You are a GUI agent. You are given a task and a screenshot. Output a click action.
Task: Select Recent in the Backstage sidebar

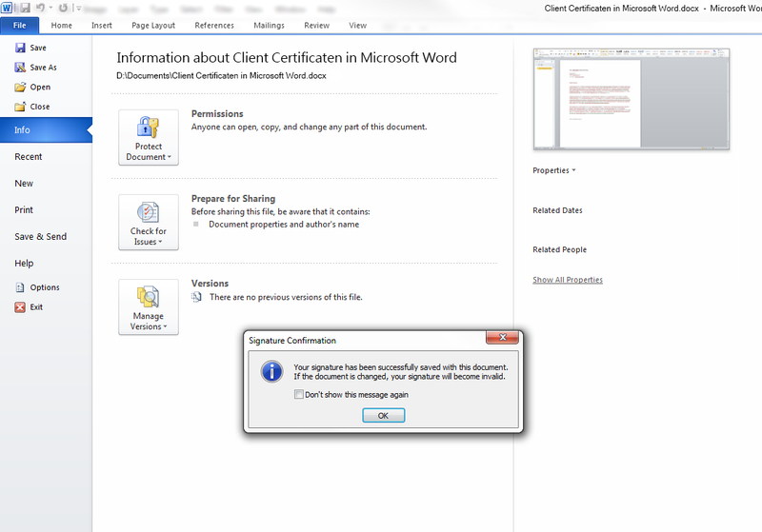(x=29, y=157)
